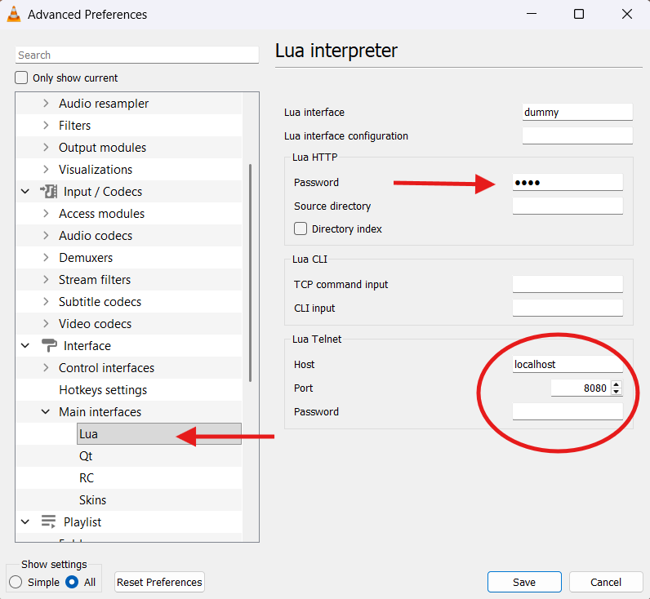This screenshot has height=599, width=650.
Task: Click the Playlist category icon
Action: coord(48,521)
